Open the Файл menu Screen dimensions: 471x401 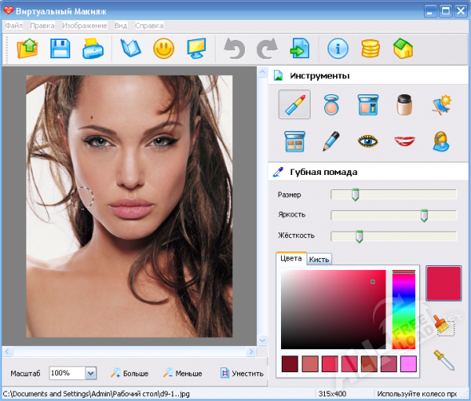14,26
